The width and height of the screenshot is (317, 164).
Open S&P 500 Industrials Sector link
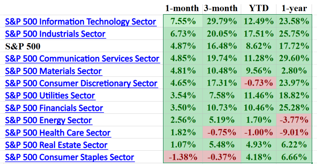click(x=55, y=34)
